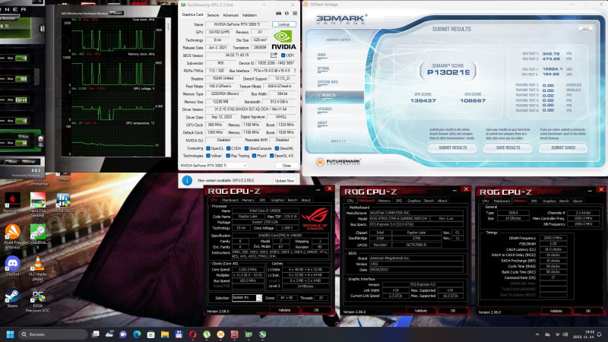The height and width of the screenshot is (342, 608).
Task: Click the Curve slider in Afterburner panel
Action: tap(21, 100)
